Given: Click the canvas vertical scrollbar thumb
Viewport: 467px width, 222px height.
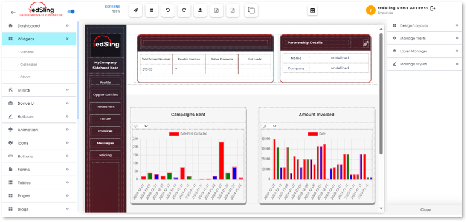Looking at the screenshot, I should click(381, 94).
